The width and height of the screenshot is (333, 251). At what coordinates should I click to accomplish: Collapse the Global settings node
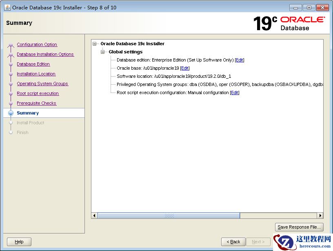[103, 52]
